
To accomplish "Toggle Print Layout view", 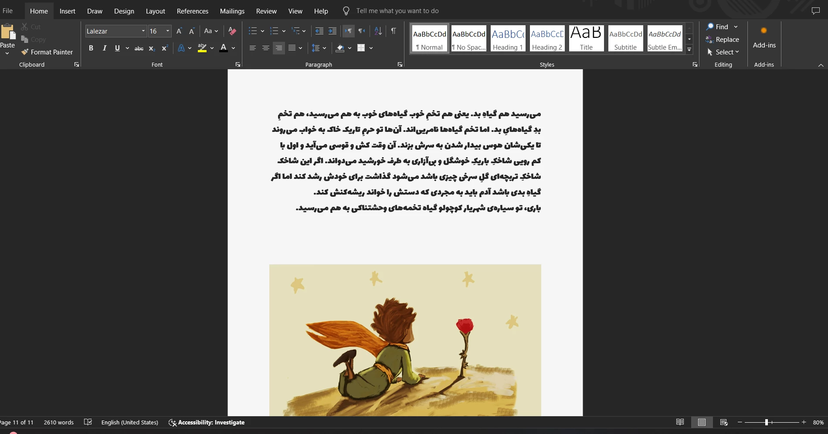I will click(702, 422).
